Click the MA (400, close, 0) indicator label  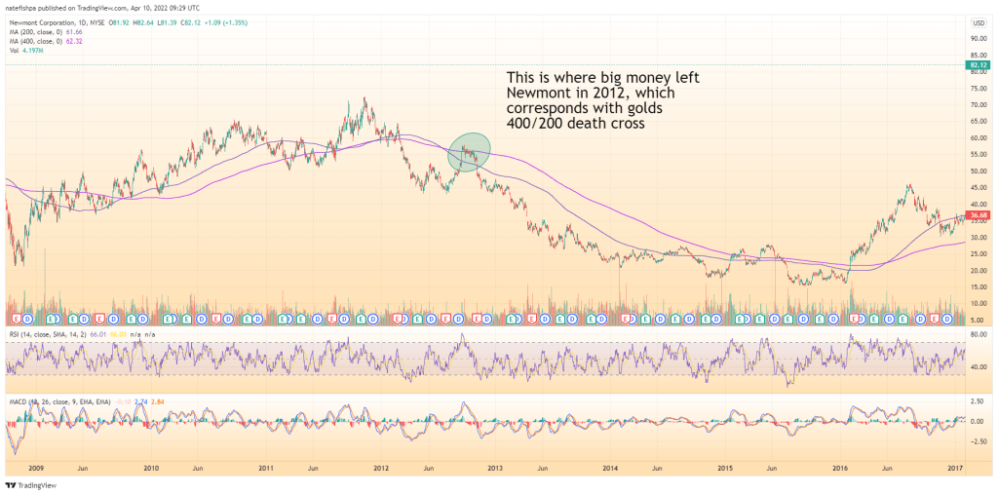coord(37,41)
